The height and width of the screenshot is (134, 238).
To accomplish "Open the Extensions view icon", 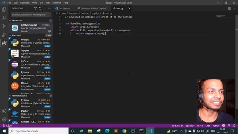I will 4,43.
